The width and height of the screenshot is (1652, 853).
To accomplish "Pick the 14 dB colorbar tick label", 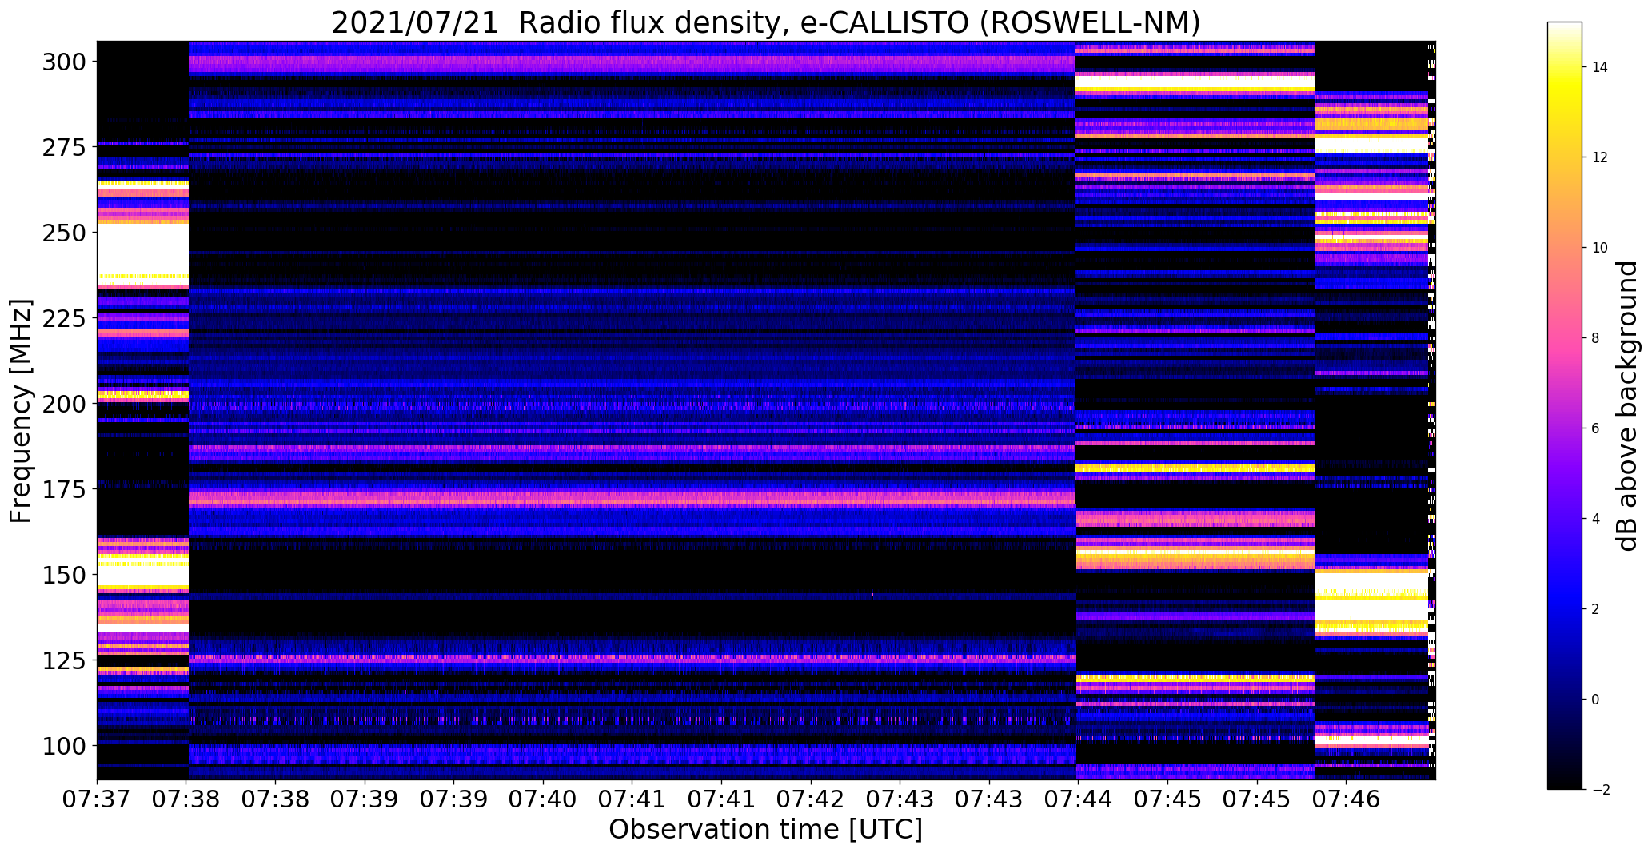I will pos(1600,67).
